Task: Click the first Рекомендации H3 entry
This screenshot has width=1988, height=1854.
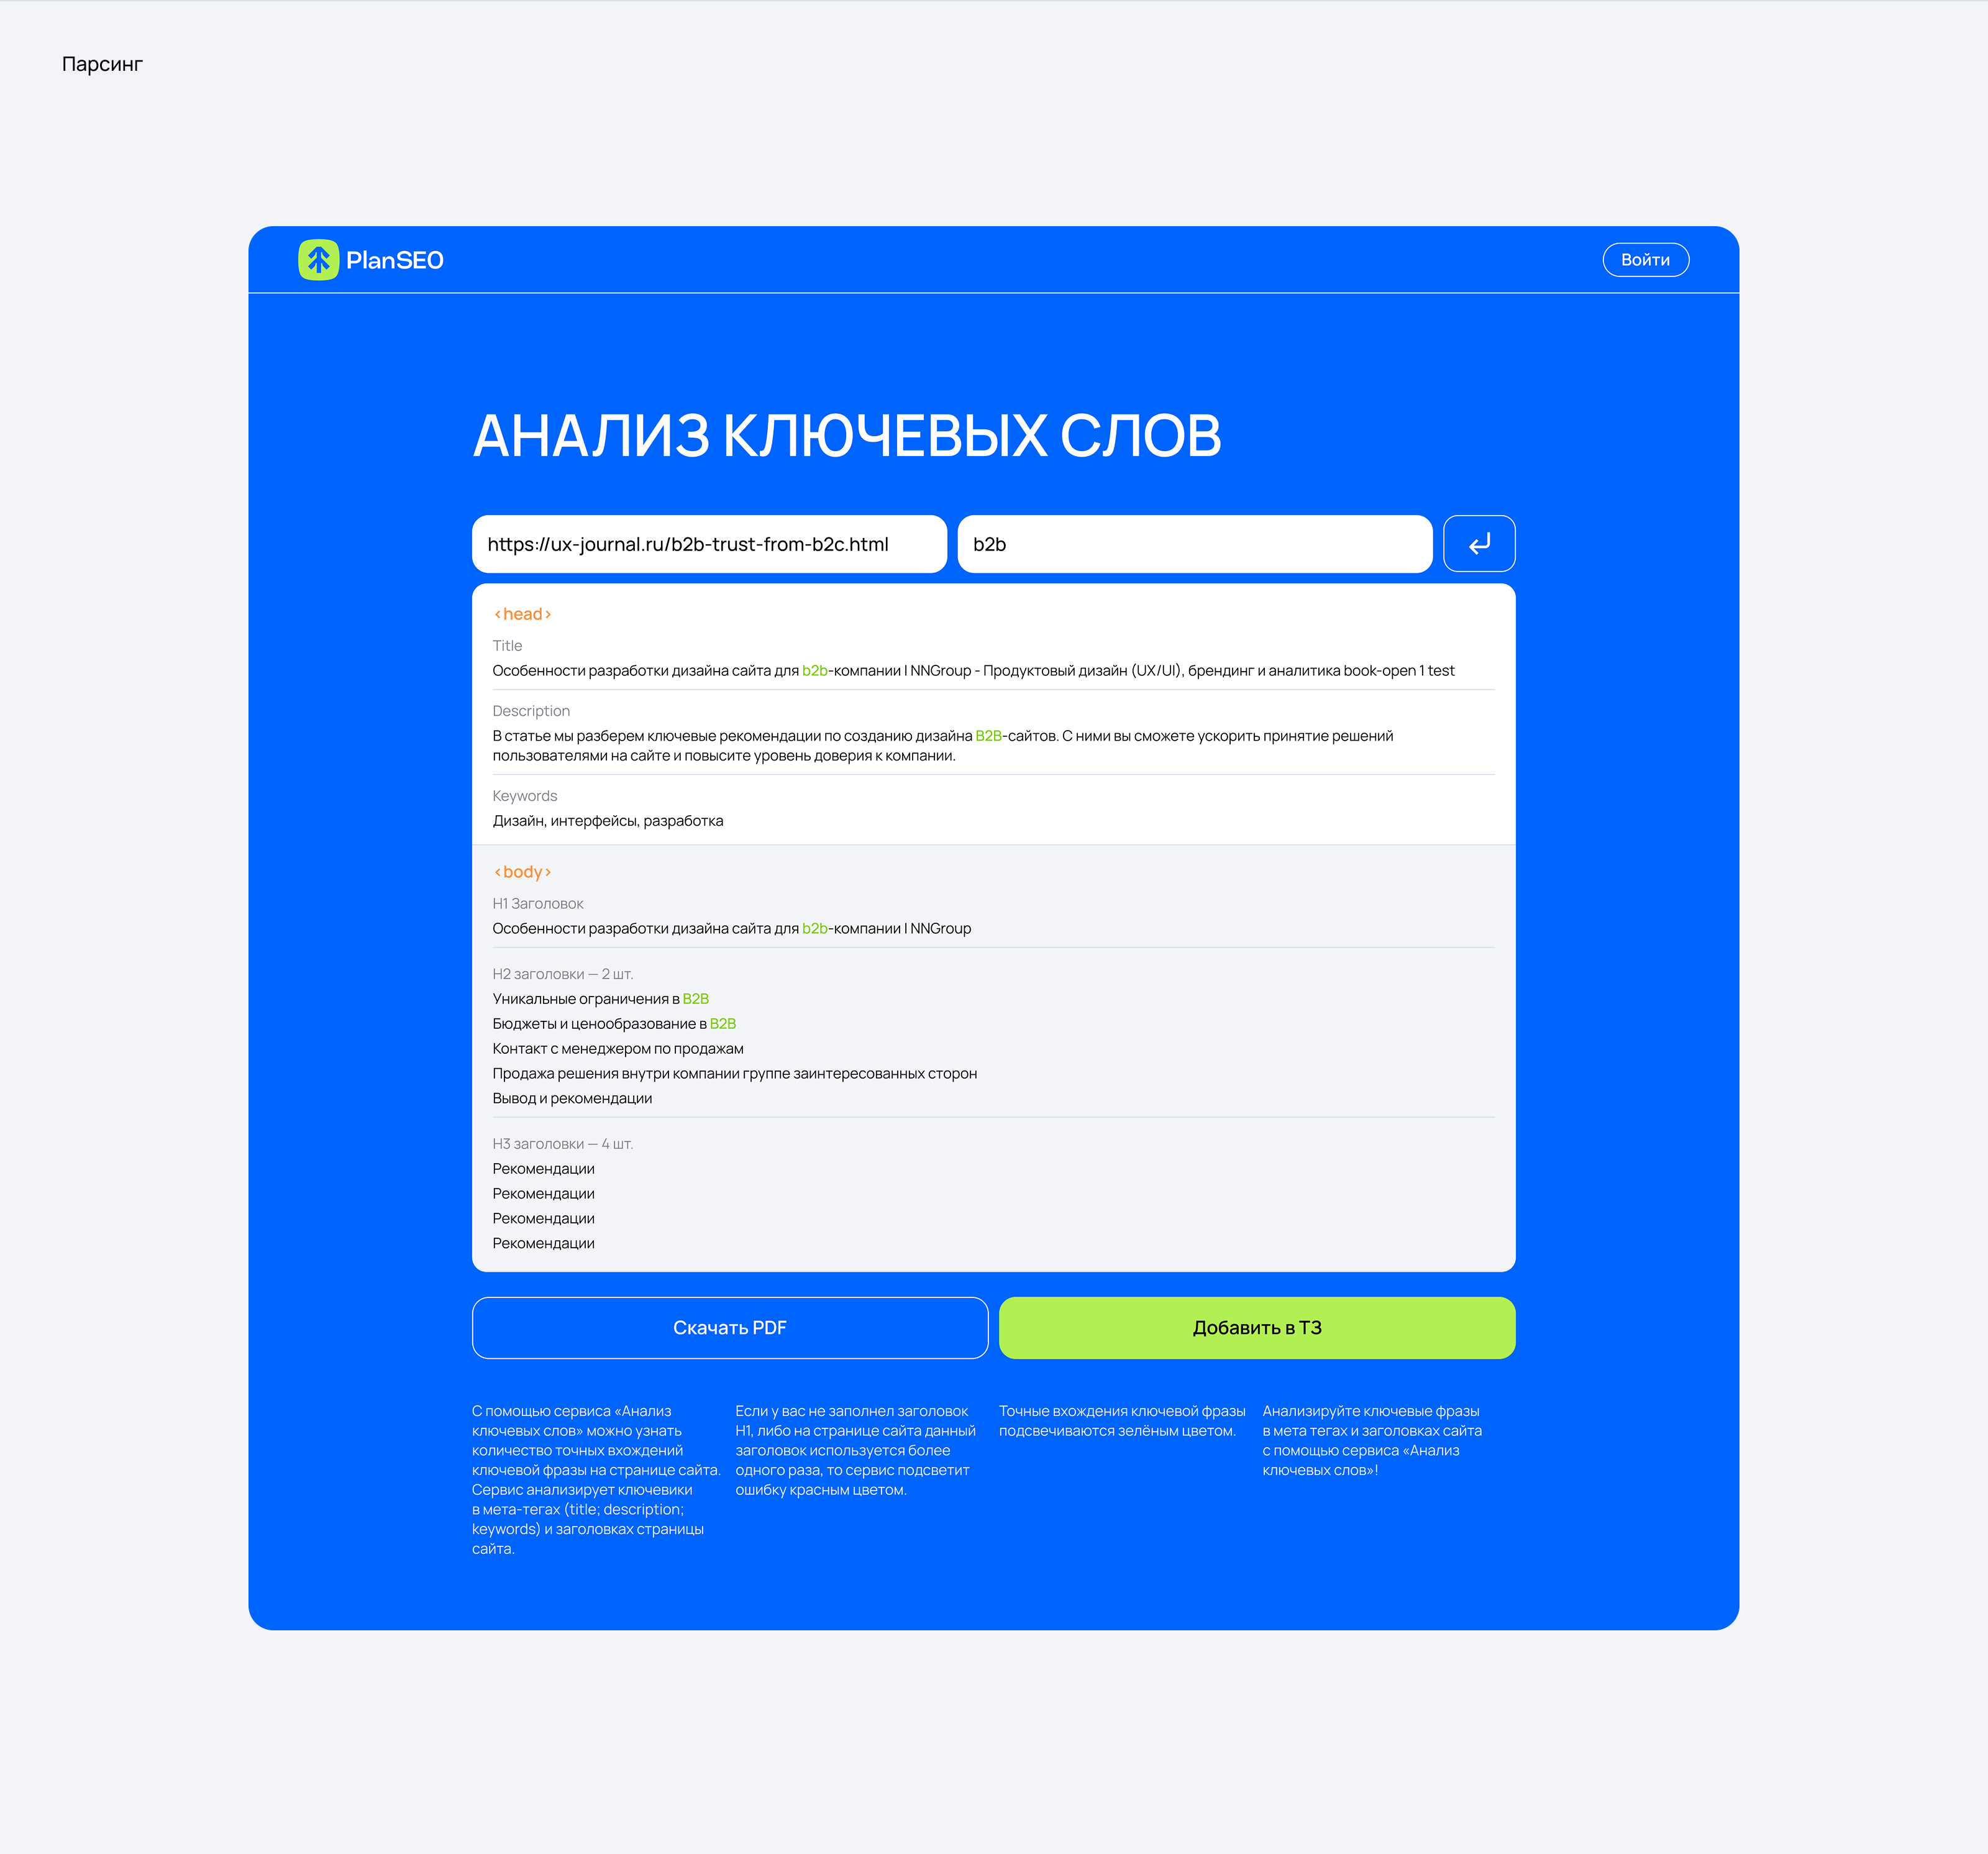Action: [543, 1168]
